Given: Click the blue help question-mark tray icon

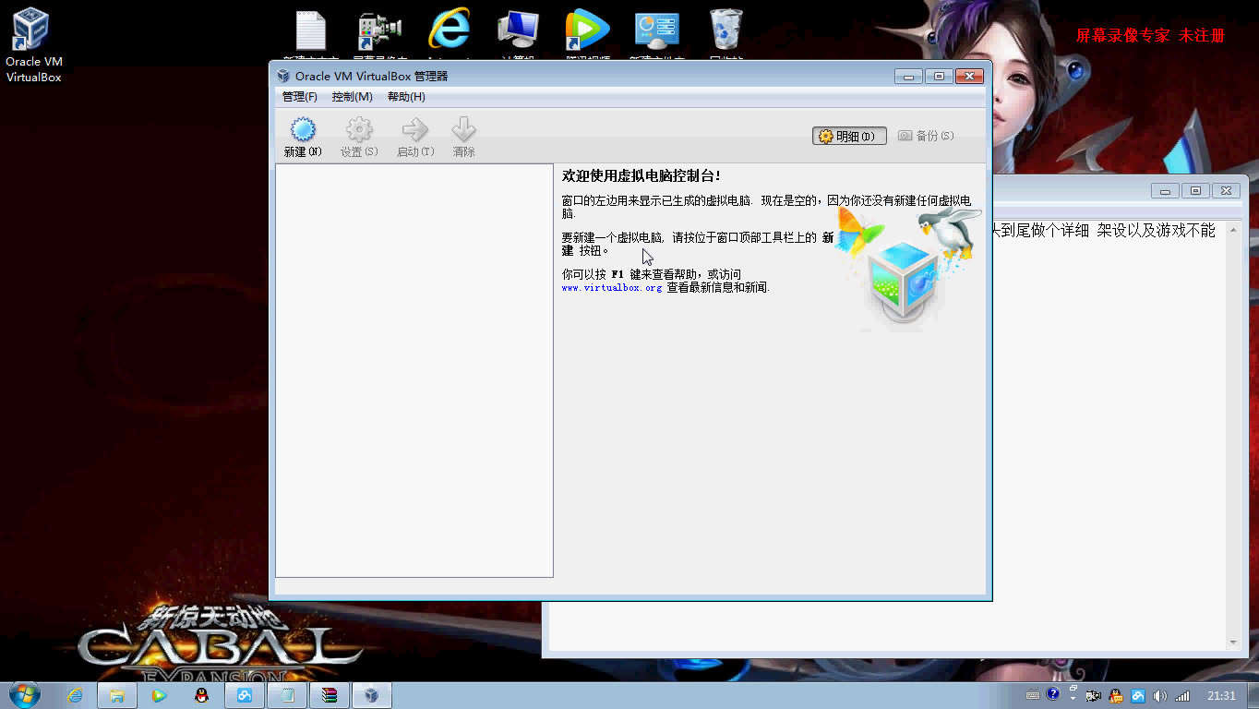Looking at the screenshot, I should click(x=1052, y=694).
